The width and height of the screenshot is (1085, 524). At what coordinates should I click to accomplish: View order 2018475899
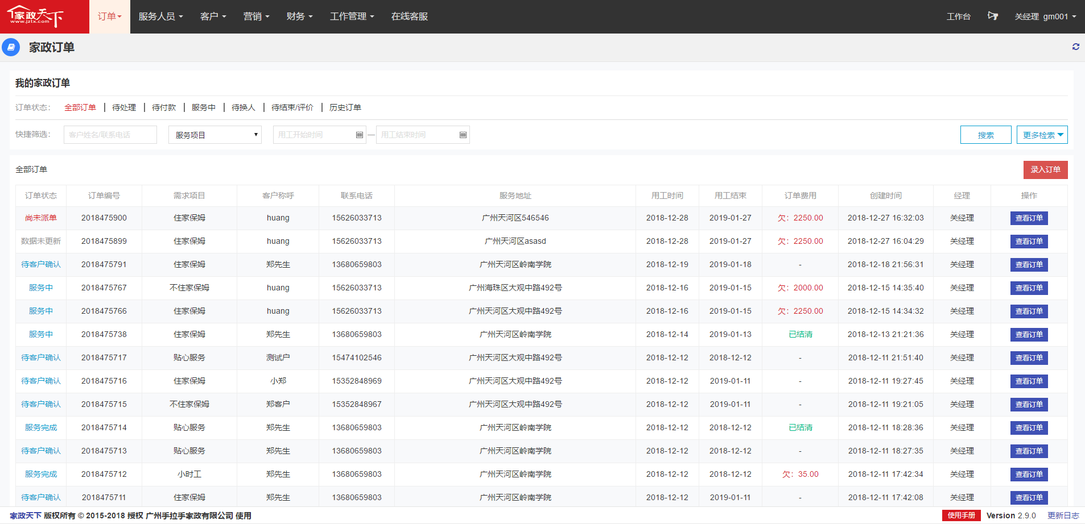[1029, 242]
